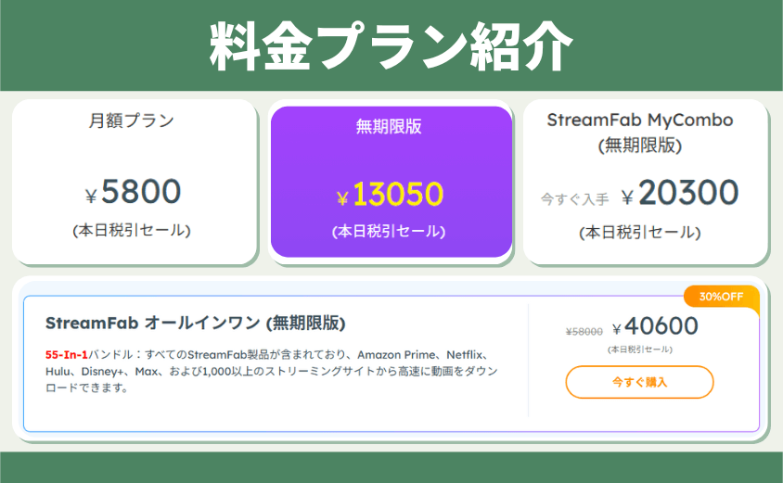This screenshot has width=783, height=483.
Task: Click the 月額プラン heading text
Action: (x=132, y=121)
